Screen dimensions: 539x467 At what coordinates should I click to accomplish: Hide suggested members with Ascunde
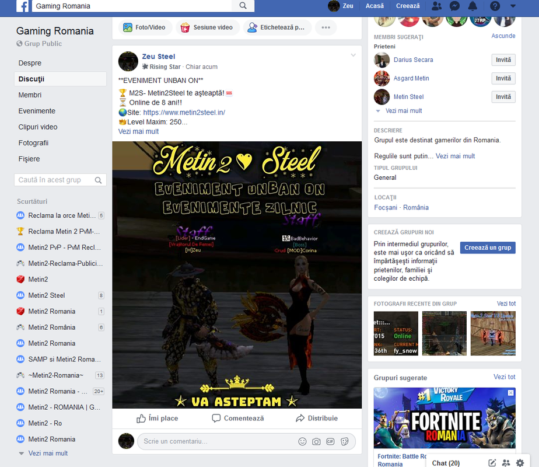coord(503,36)
